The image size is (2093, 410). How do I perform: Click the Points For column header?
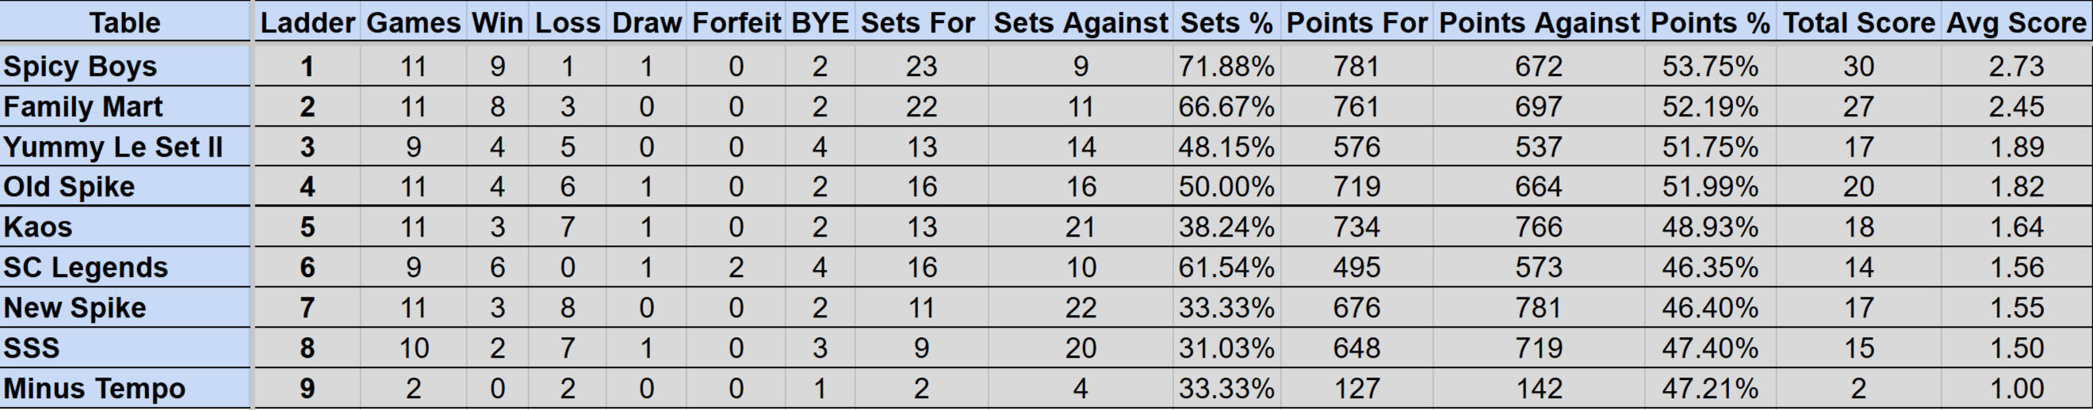(1356, 23)
